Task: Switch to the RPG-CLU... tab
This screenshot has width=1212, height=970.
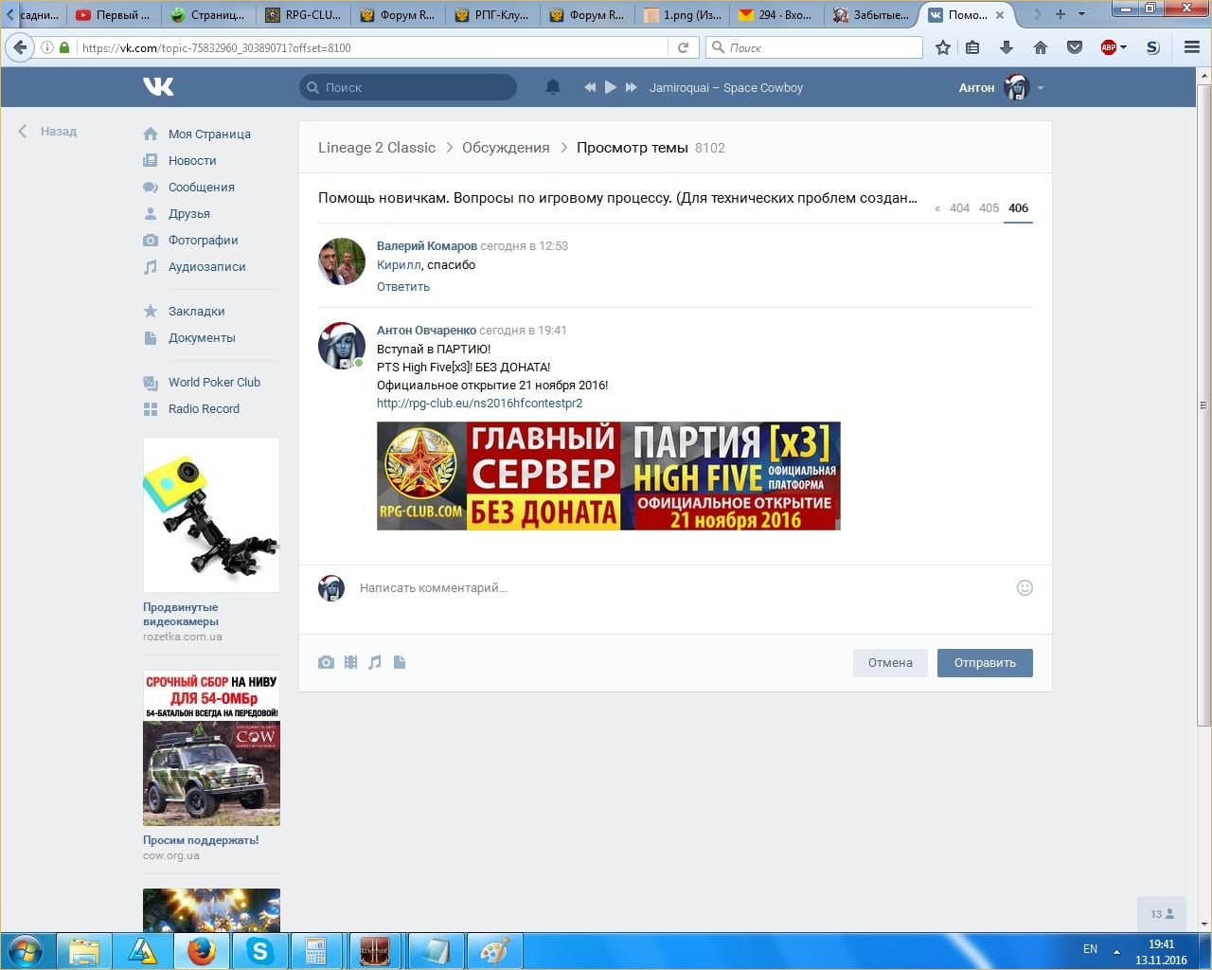Action: coord(304,14)
